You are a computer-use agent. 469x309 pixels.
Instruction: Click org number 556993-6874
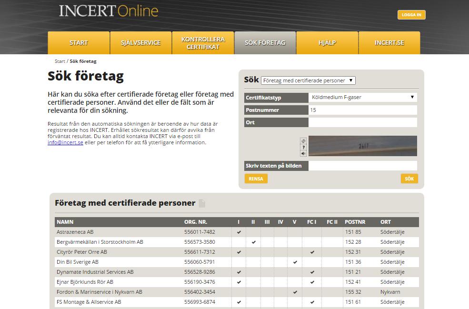(200, 302)
